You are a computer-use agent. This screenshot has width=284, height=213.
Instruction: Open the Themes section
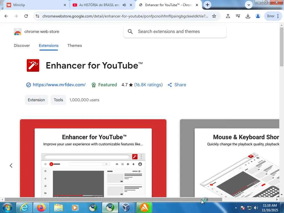click(75, 45)
